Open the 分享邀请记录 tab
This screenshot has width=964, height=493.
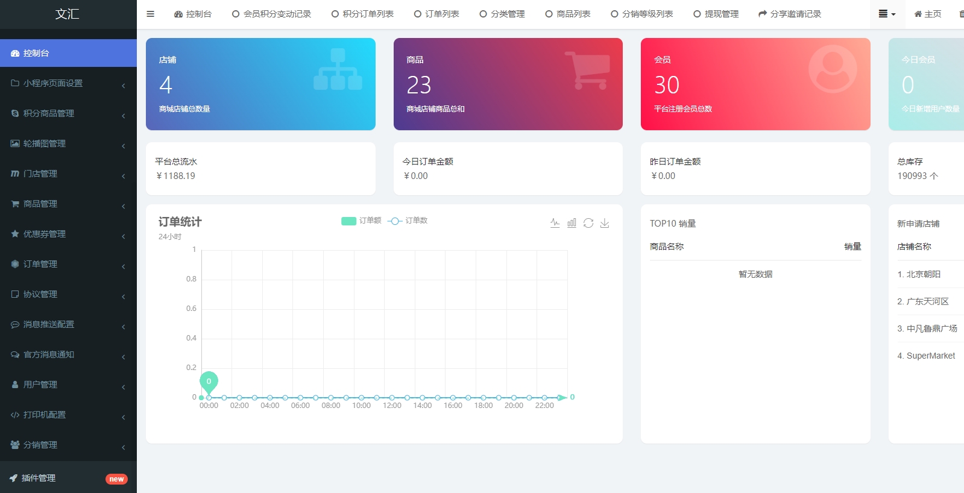(790, 14)
